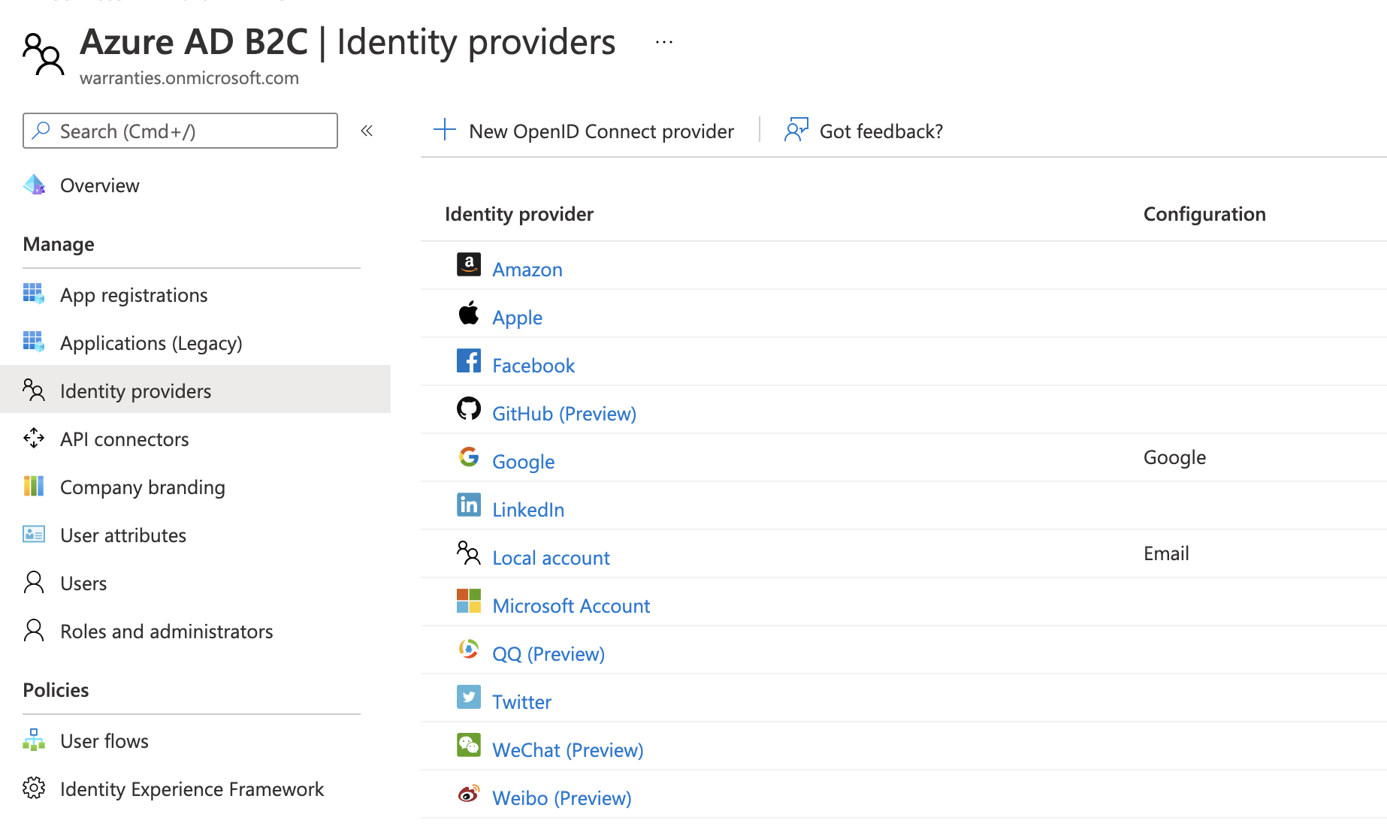Screen dimensions: 1387x838
Task: Open the Microsoft Account link
Action: coord(571,606)
